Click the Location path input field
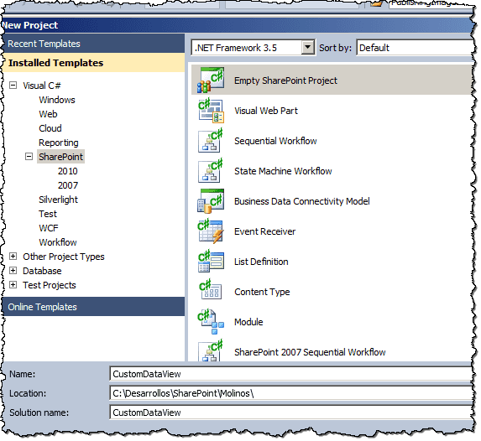This screenshot has width=481, height=441. tap(290, 393)
